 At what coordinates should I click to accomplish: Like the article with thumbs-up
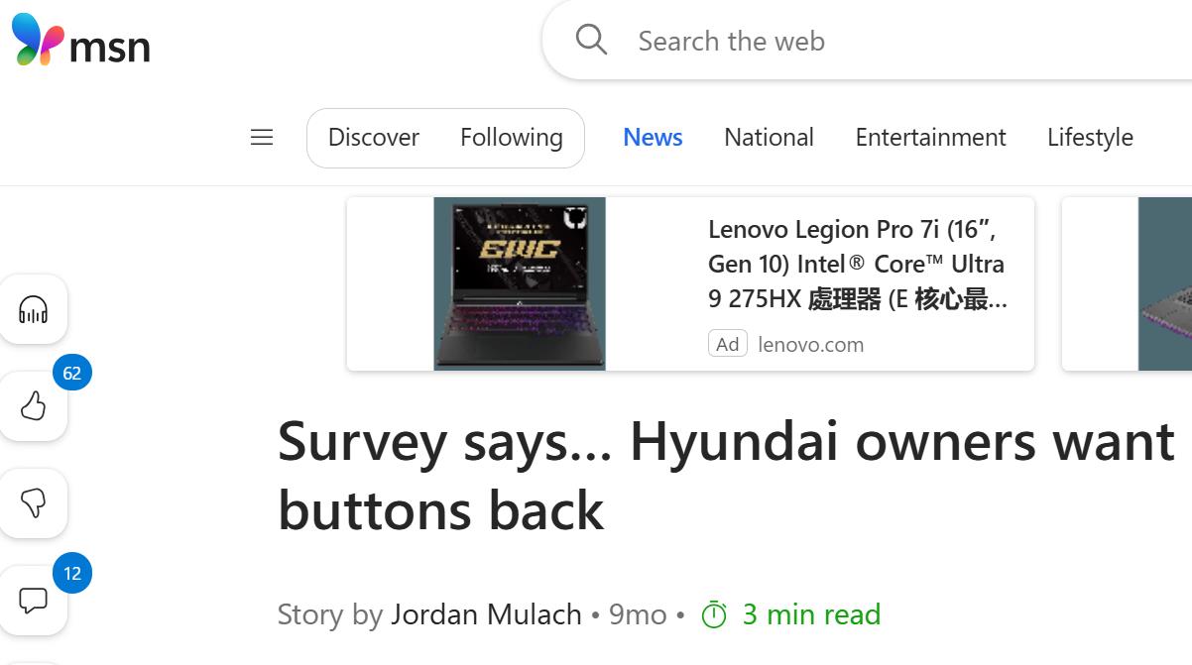pyautogui.click(x=34, y=406)
